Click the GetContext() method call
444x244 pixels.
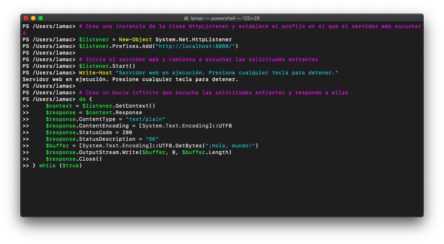137,106
